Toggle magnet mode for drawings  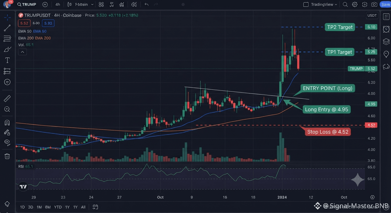click(7, 122)
